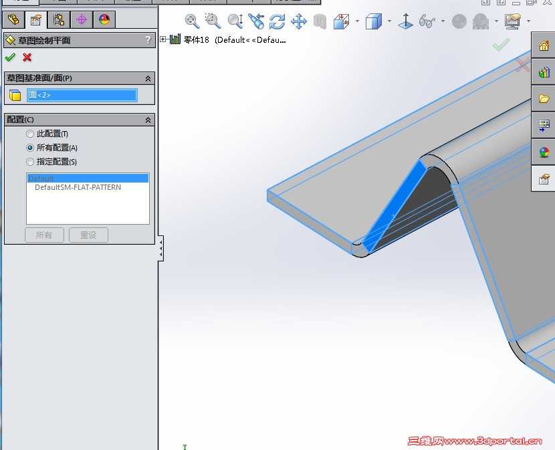Open Appearances and Scenes ball icon
The width and height of the screenshot is (555, 450).
pos(544,152)
